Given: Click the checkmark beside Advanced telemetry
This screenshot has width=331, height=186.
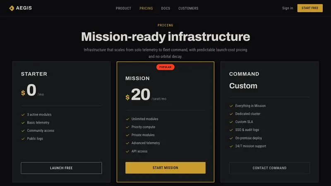Looking at the screenshot, I should [127, 143].
